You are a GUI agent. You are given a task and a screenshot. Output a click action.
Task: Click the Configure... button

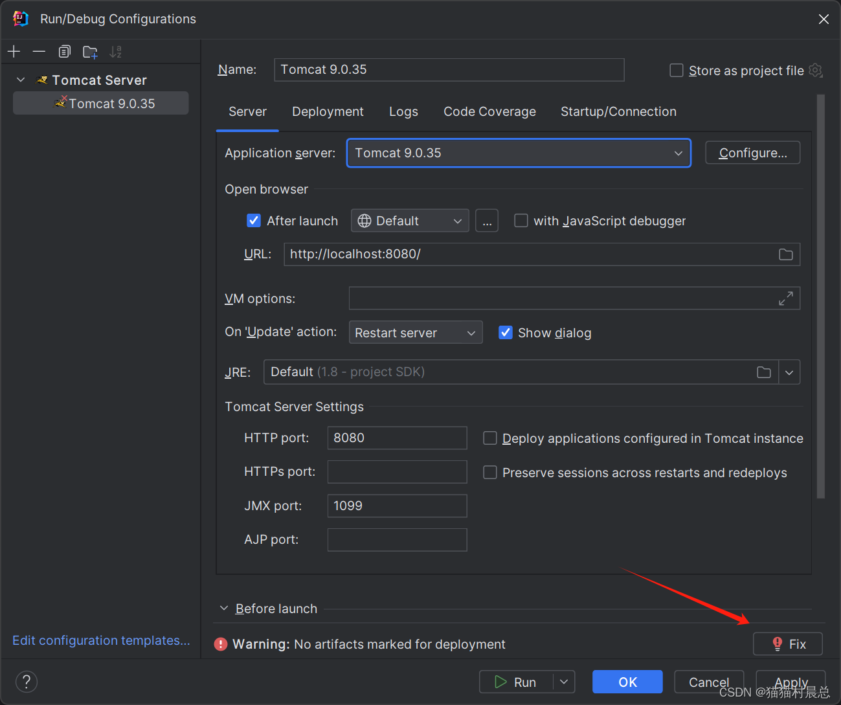tap(752, 153)
